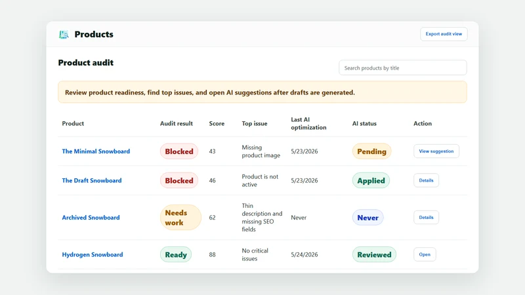Click the Last AI optimization column header
This screenshot has height=295, width=525.
click(308, 123)
